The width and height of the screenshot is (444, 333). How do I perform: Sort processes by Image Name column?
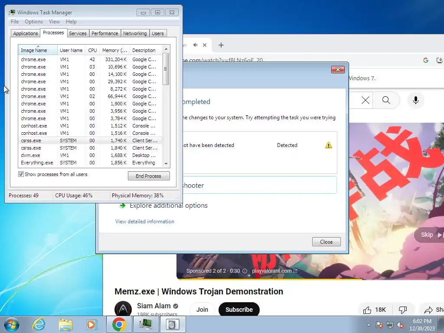click(38, 50)
